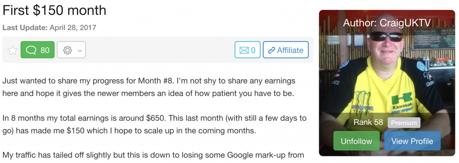Click the chain link Affiliate icon
Viewport: 459px width, 163px height.
click(272, 50)
